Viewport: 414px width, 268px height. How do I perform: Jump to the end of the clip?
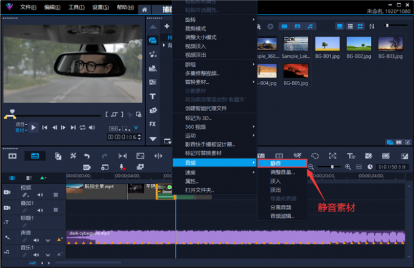[73, 128]
